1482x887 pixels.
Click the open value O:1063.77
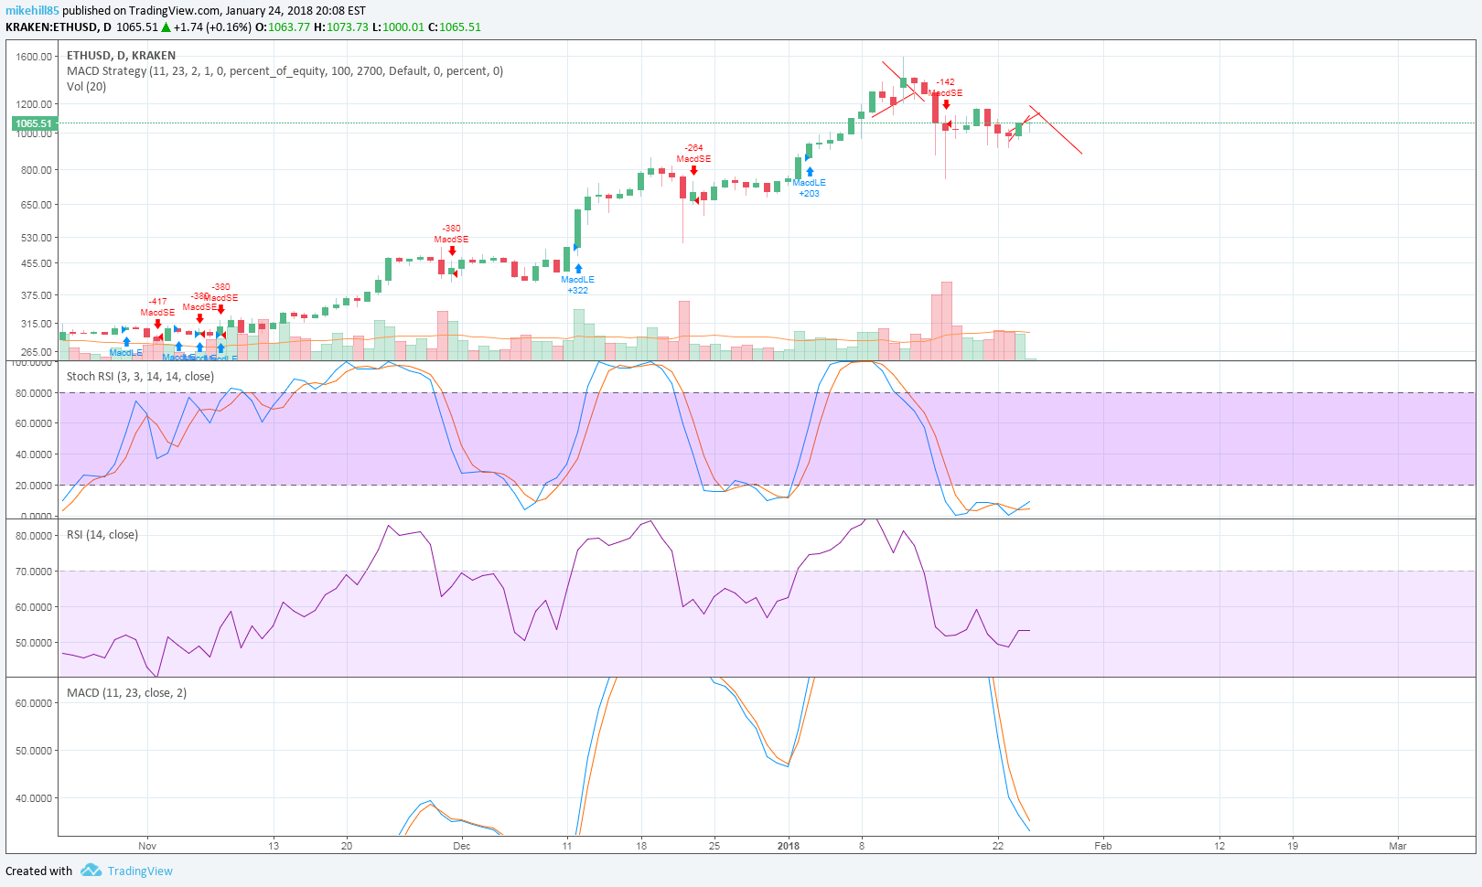click(x=282, y=27)
